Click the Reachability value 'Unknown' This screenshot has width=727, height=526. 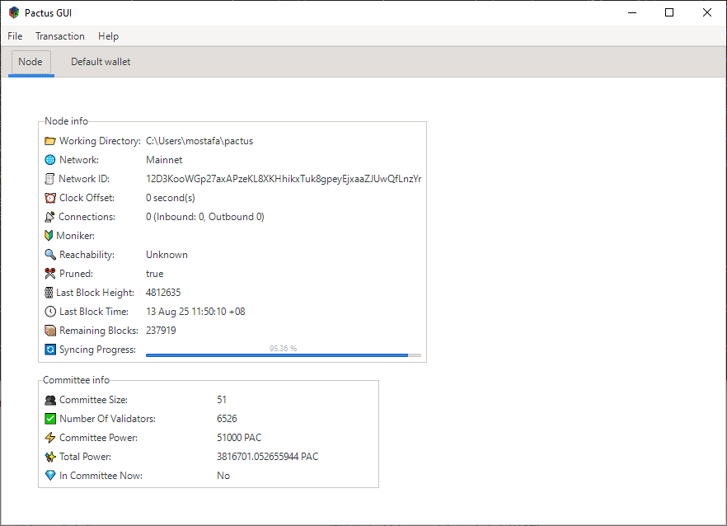tap(167, 255)
